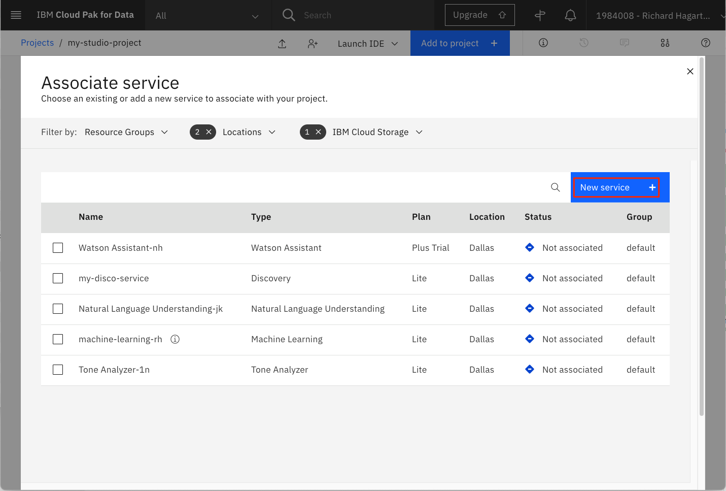Open the notifications bell
The image size is (726, 491).
pyautogui.click(x=570, y=15)
